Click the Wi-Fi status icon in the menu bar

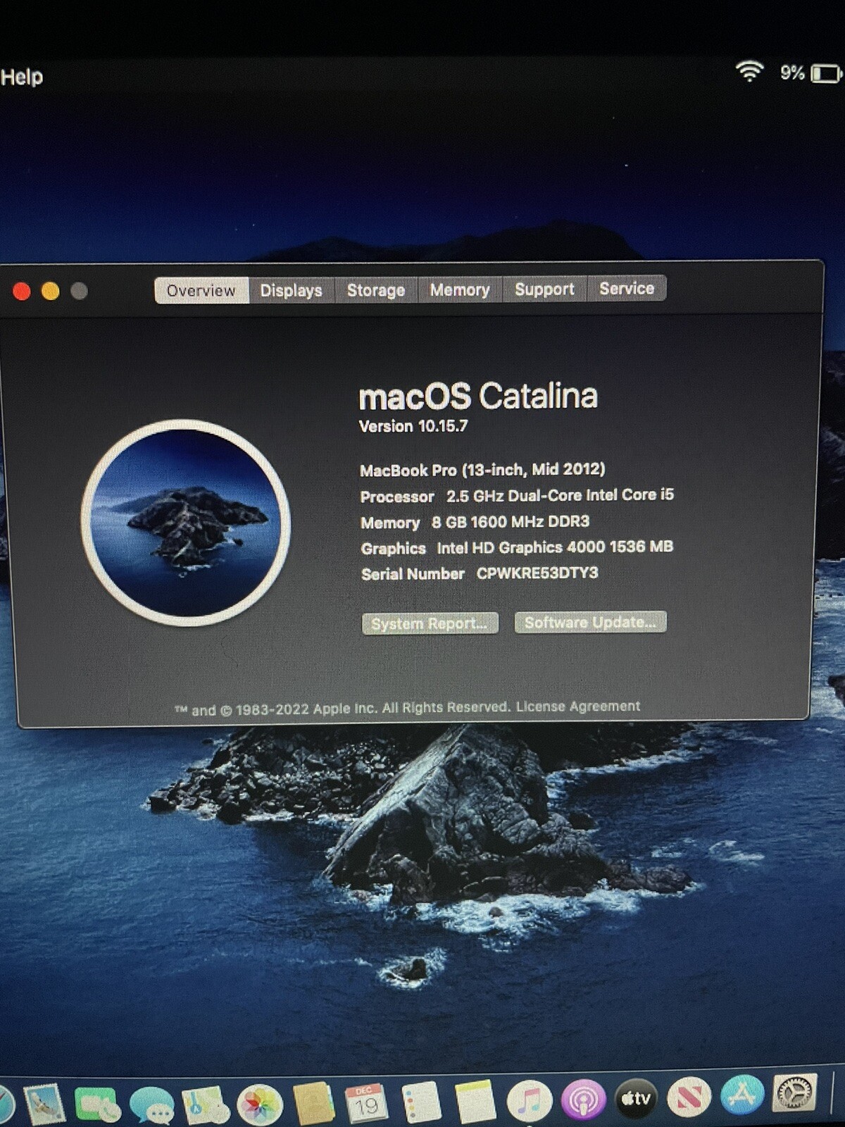(749, 71)
